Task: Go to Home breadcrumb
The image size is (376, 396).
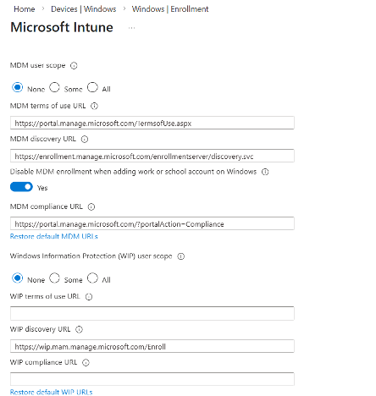Action: click(x=25, y=9)
